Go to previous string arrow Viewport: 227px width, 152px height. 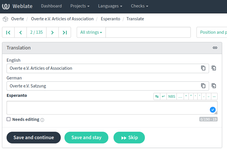pyautogui.click(x=21, y=32)
